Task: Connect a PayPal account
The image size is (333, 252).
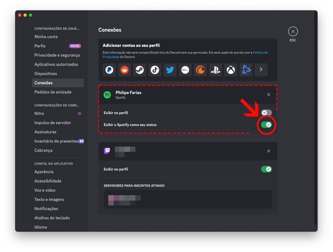Action: point(109,70)
